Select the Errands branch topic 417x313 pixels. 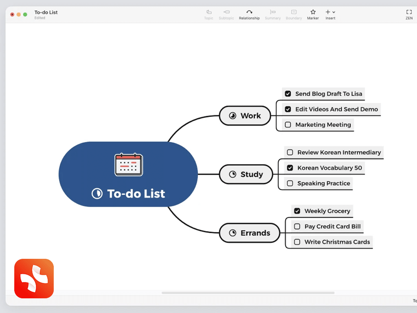(250, 233)
